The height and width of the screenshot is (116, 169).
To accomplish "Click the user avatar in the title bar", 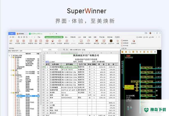I will pos(150,33).
